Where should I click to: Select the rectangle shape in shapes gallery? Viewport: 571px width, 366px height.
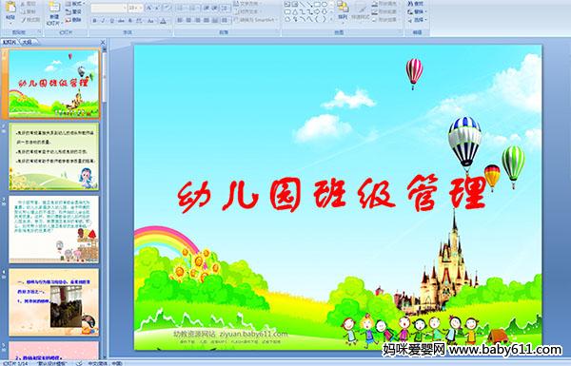318,5
